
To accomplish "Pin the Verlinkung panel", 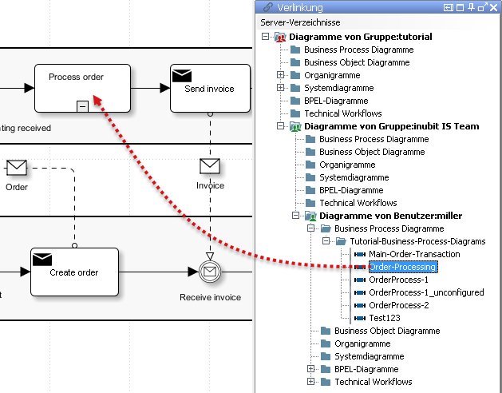I will (472, 8).
